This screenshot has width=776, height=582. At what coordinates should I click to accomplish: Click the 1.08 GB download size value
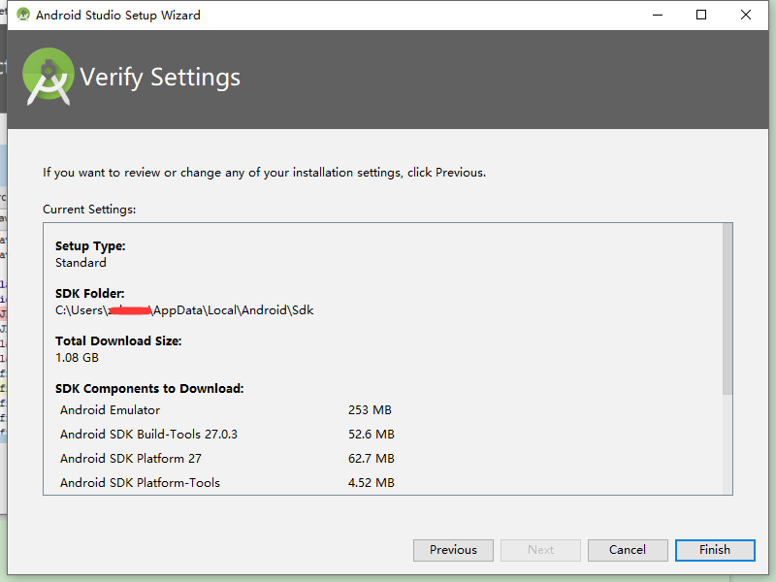(x=77, y=357)
